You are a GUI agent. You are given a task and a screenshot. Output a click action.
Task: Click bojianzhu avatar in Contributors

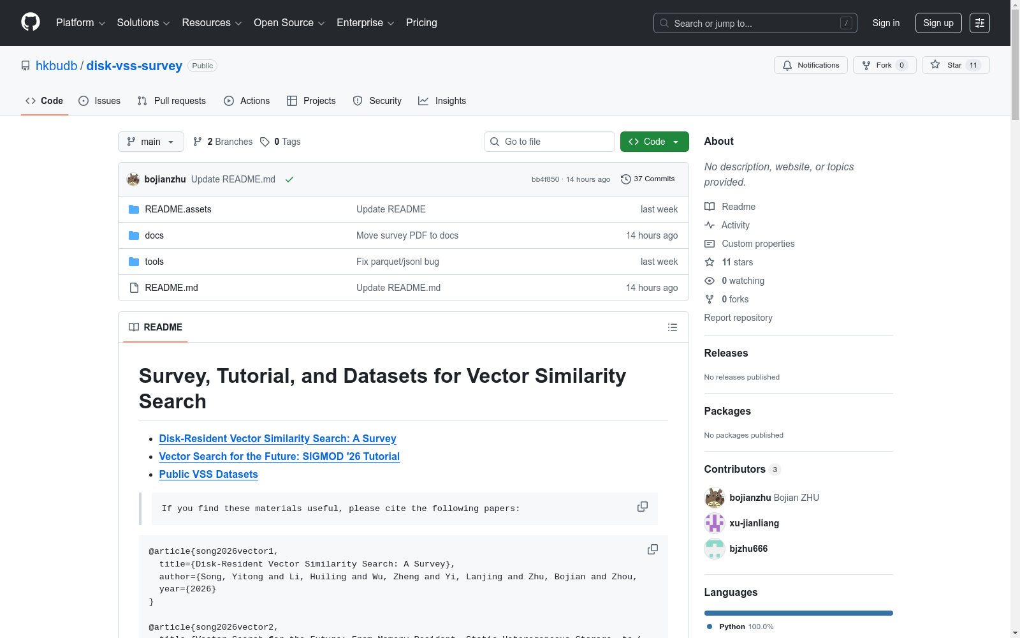(x=715, y=498)
